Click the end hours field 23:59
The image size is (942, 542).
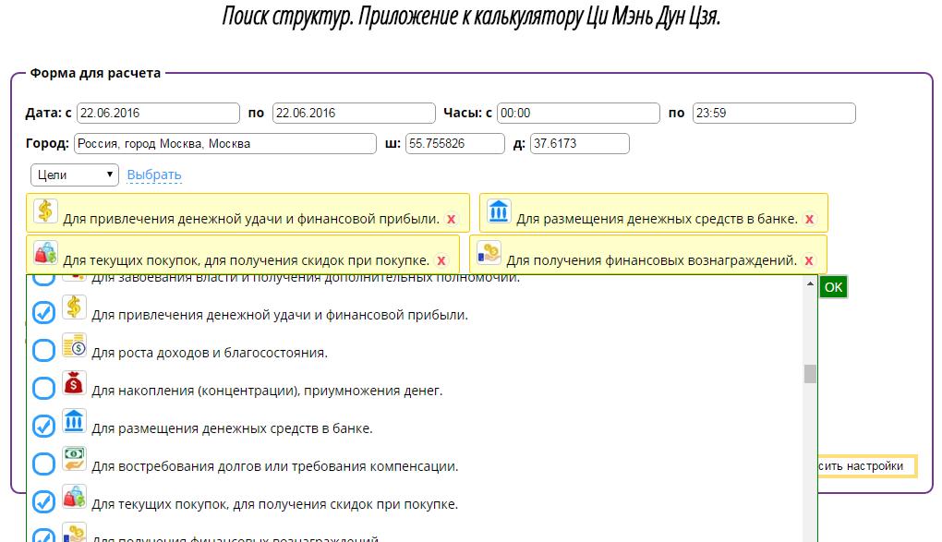pyautogui.click(x=774, y=113)
